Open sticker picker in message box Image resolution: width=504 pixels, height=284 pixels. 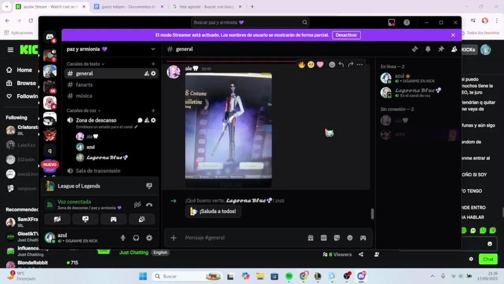point(337,237)
